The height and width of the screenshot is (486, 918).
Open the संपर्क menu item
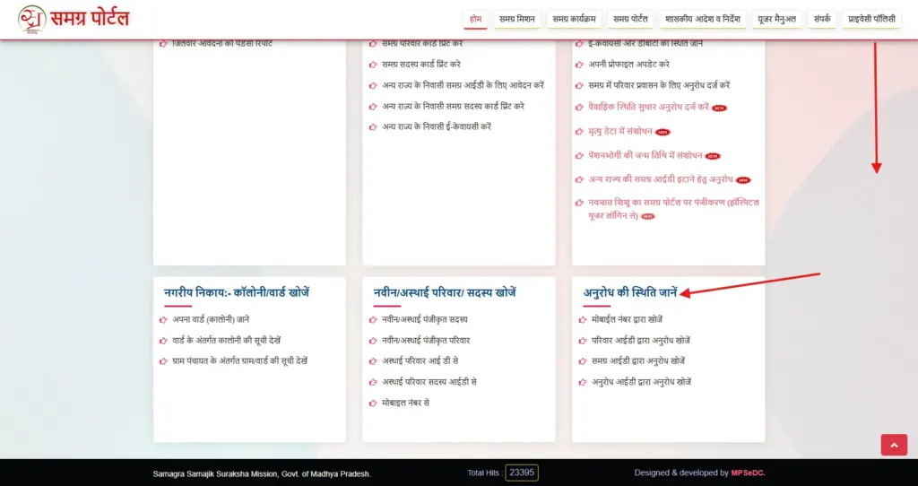pyautogui.click(x=822, y=19)
